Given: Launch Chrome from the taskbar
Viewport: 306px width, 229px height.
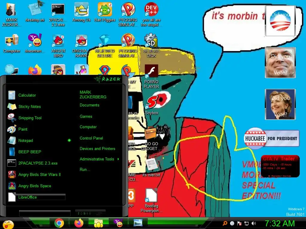Looking at the screenshot, I should point(59,223).
